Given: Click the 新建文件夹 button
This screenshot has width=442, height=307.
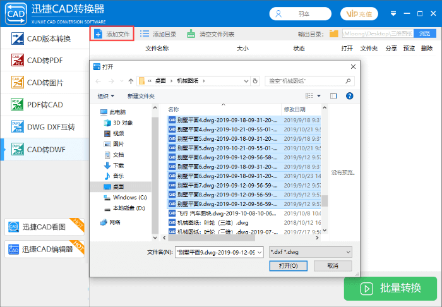Looking at the screenshot, I should [x=141, y=96].
